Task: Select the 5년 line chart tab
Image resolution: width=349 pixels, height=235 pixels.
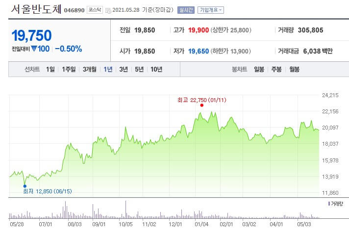Action: coord(139,69)
